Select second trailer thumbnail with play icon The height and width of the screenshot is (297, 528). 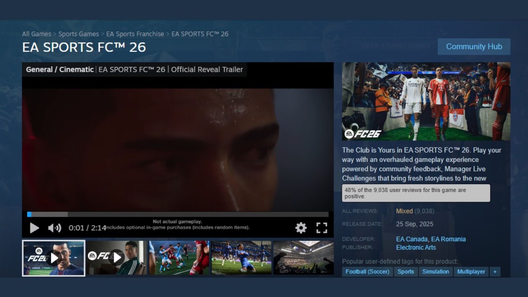[x=116, y=258]
